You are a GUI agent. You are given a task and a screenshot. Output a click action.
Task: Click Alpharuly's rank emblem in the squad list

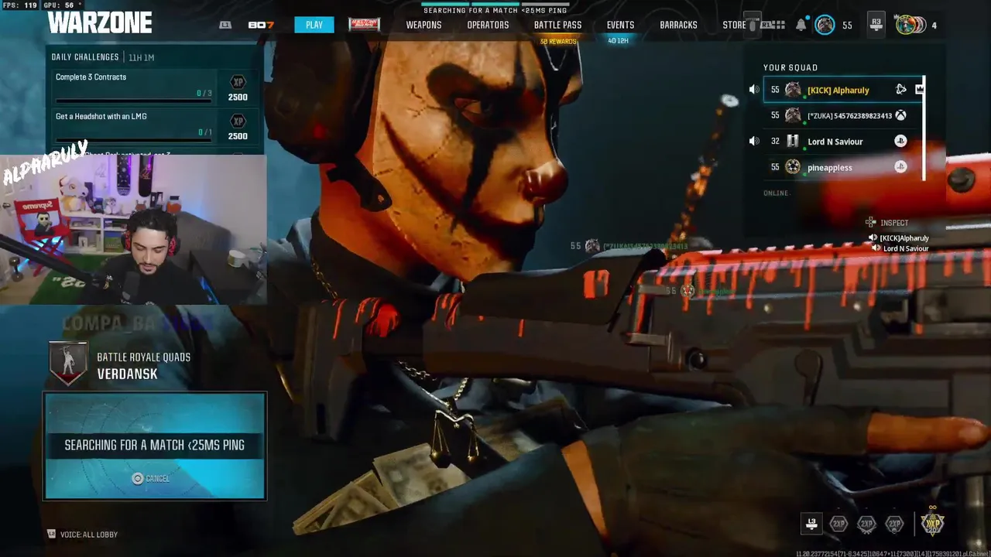(793, 90)
